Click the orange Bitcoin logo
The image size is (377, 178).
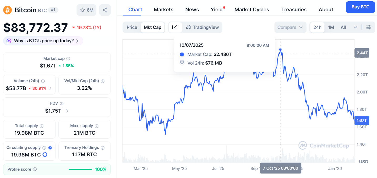pos(7,10)
